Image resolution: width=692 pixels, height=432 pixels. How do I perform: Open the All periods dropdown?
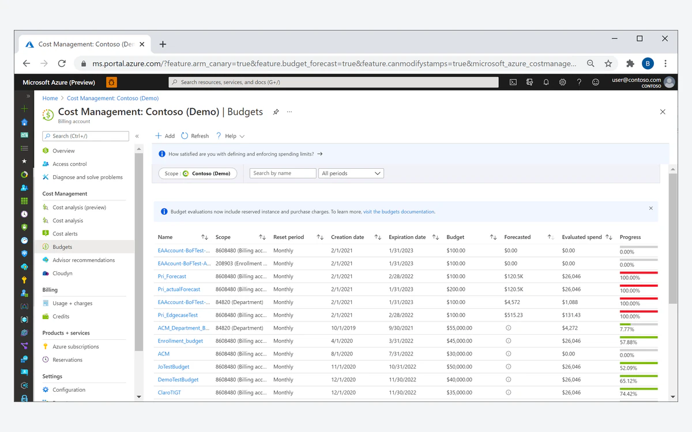point(351,173)
